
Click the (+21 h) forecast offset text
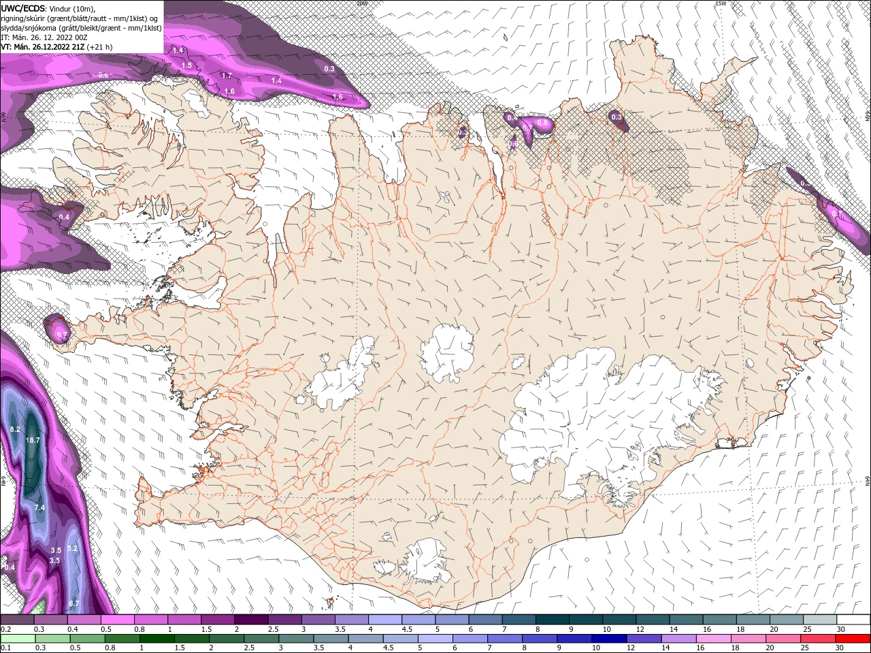point(99,47)
